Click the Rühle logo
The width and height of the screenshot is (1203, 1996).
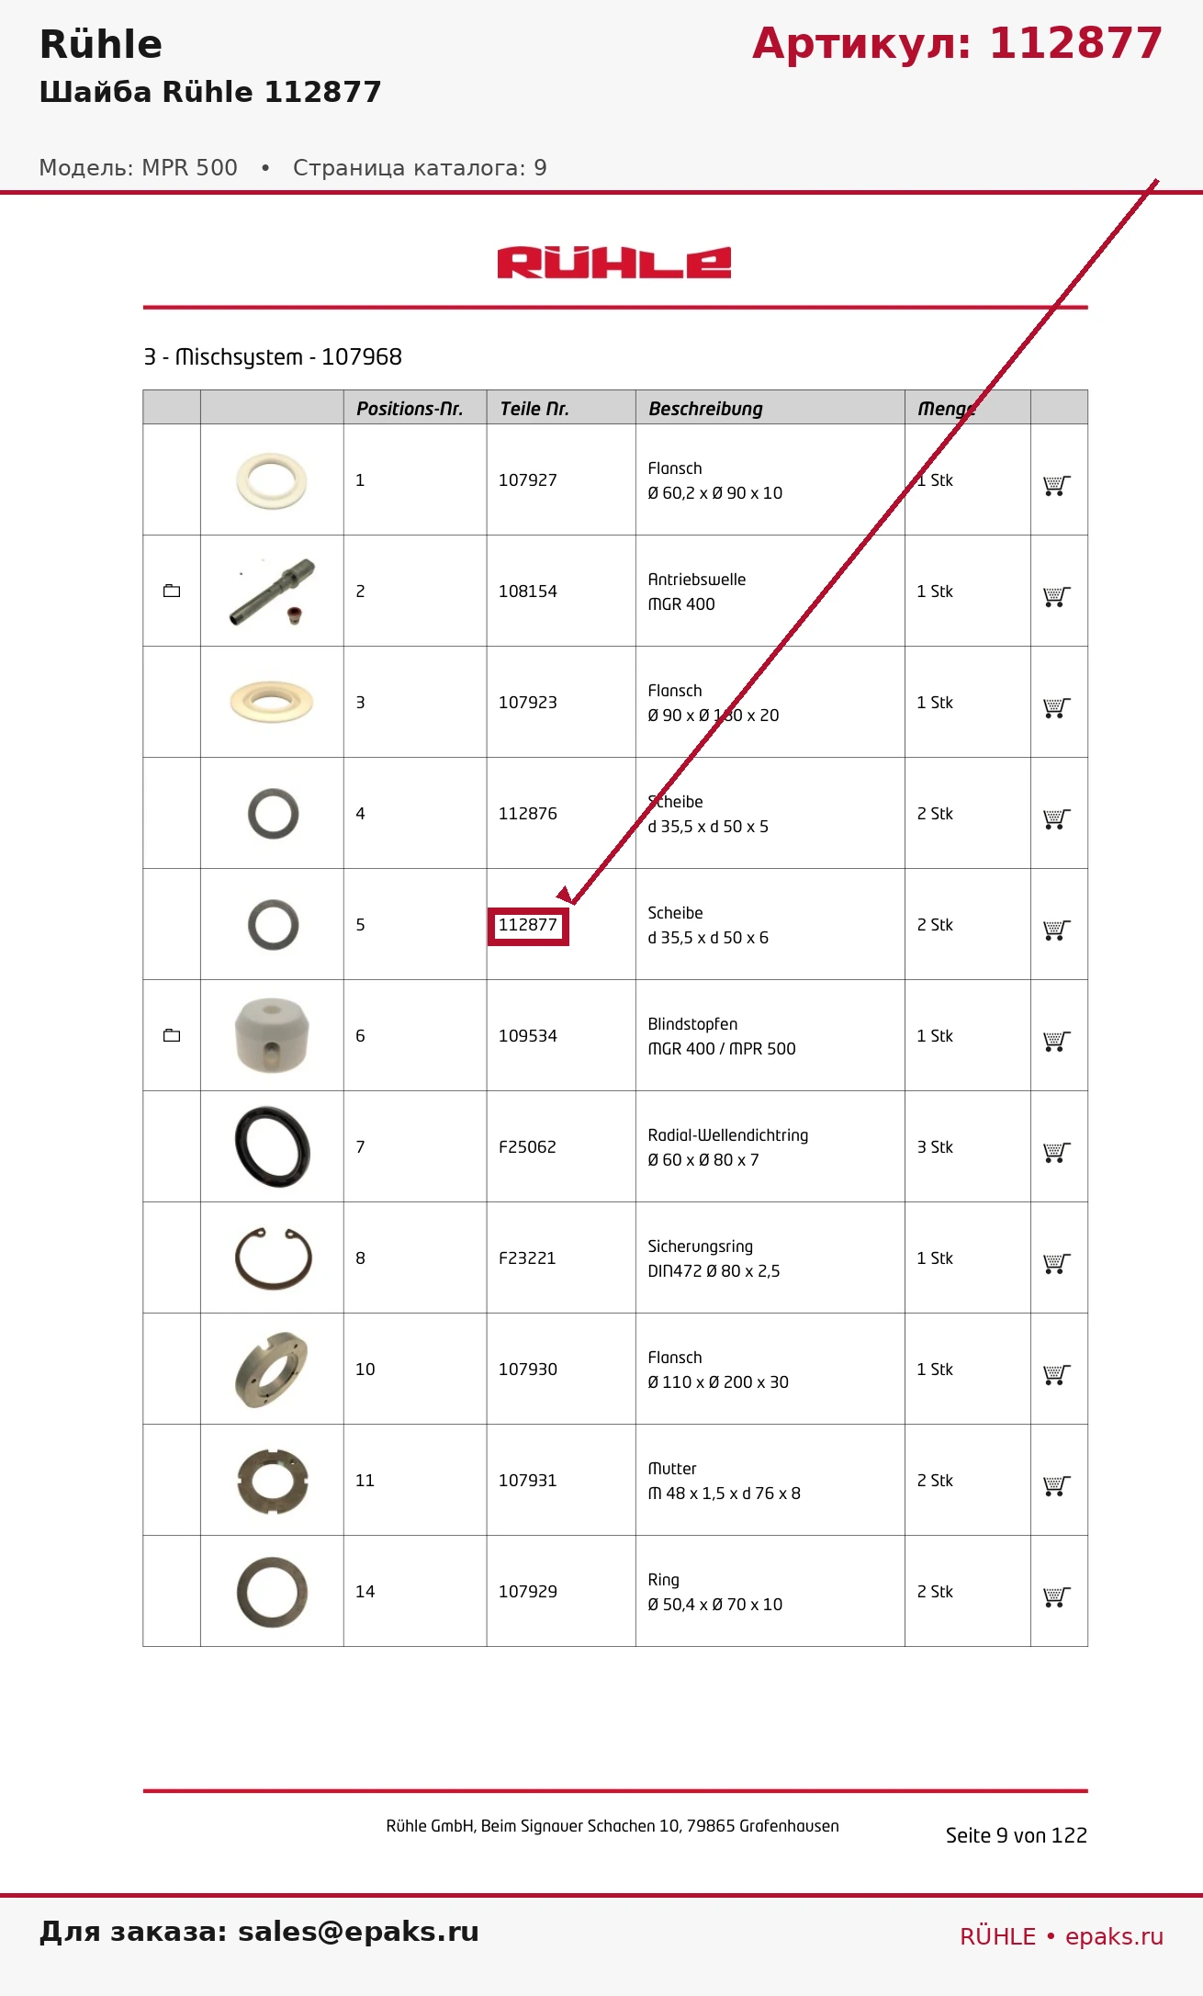coord(614,263)
